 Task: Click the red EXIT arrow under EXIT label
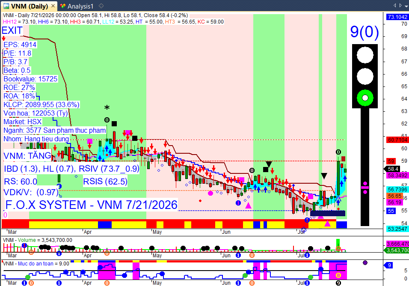(x=4, y=39)
